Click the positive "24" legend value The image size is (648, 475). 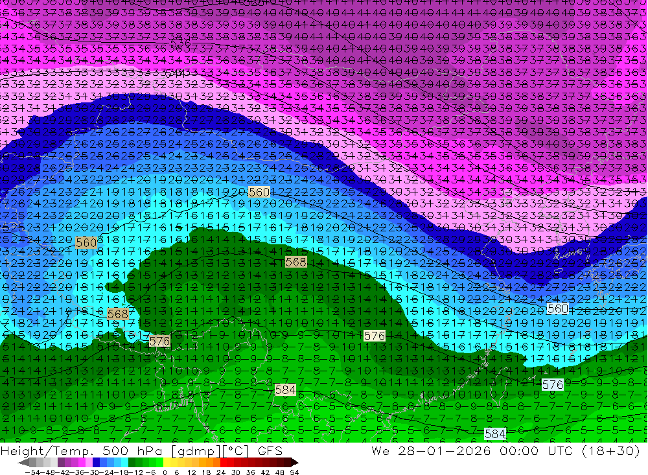coord(221,472)
